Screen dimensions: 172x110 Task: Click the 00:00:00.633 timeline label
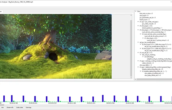33,103
